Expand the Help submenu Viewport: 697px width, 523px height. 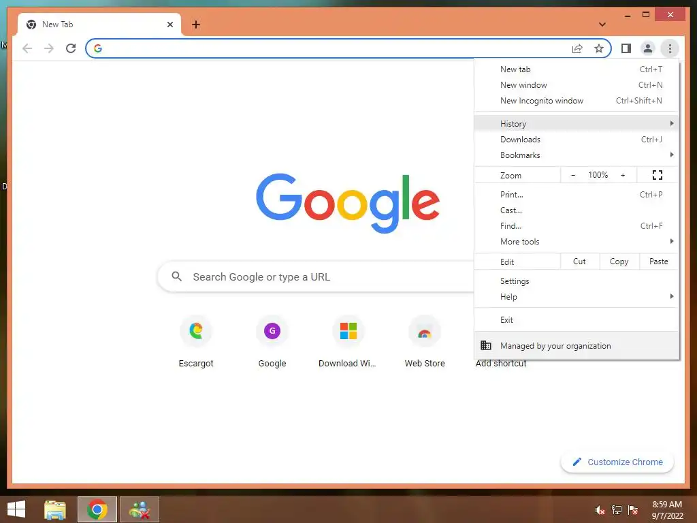pos(577,297)
